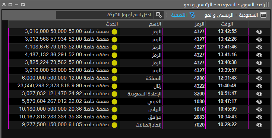Click time cell 10:51:47
This screenshot has width=272, height=138.
[x=227, y=94]
